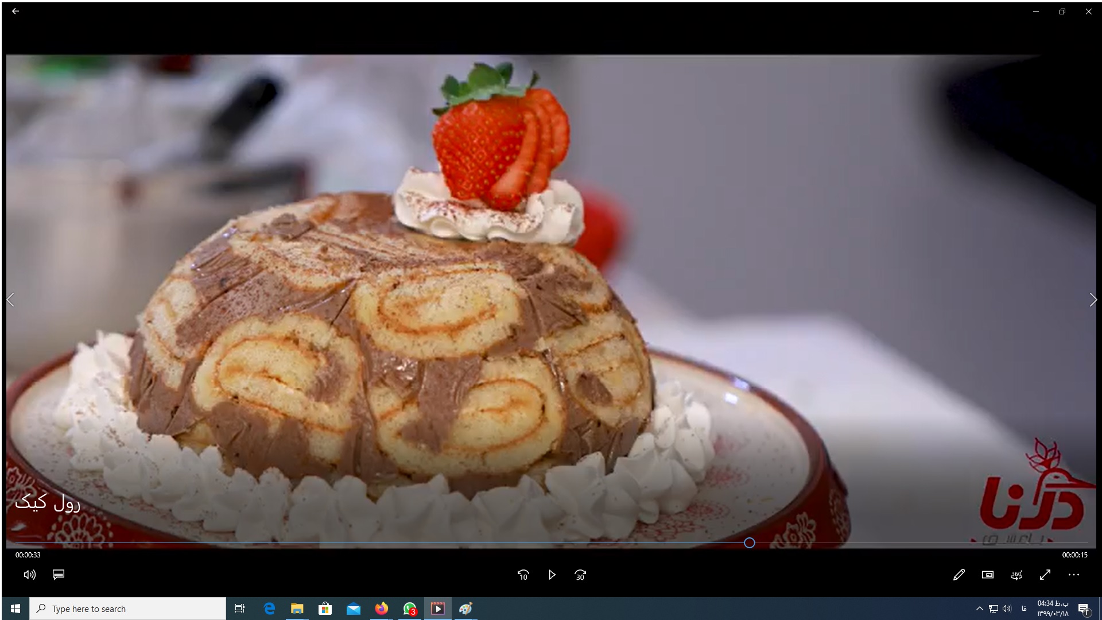This screenshot has height=620, width=1102.
Task: Click the seek bar position handle
Action: [749, 542]
